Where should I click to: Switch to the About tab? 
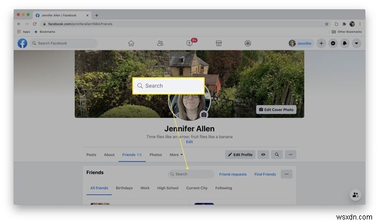(109, 155)
